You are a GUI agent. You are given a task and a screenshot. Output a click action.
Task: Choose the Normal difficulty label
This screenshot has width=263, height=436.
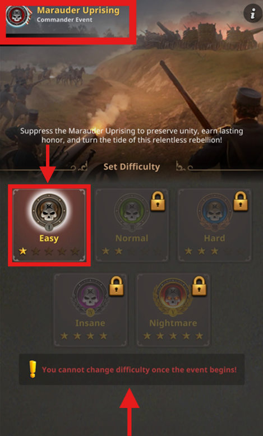132,238
